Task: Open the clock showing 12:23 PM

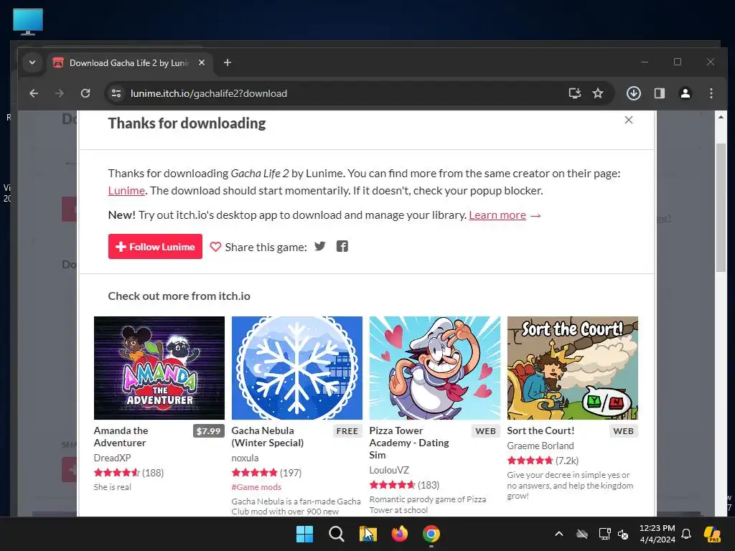Action: 657,534
